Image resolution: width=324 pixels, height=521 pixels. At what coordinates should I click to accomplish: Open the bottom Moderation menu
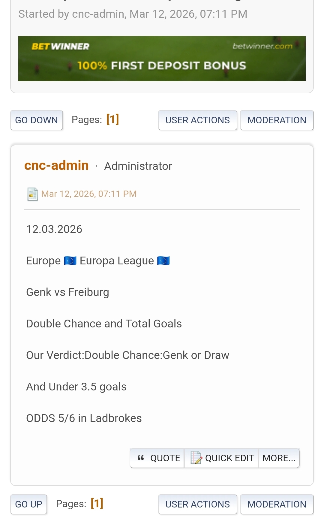[277, 504]
